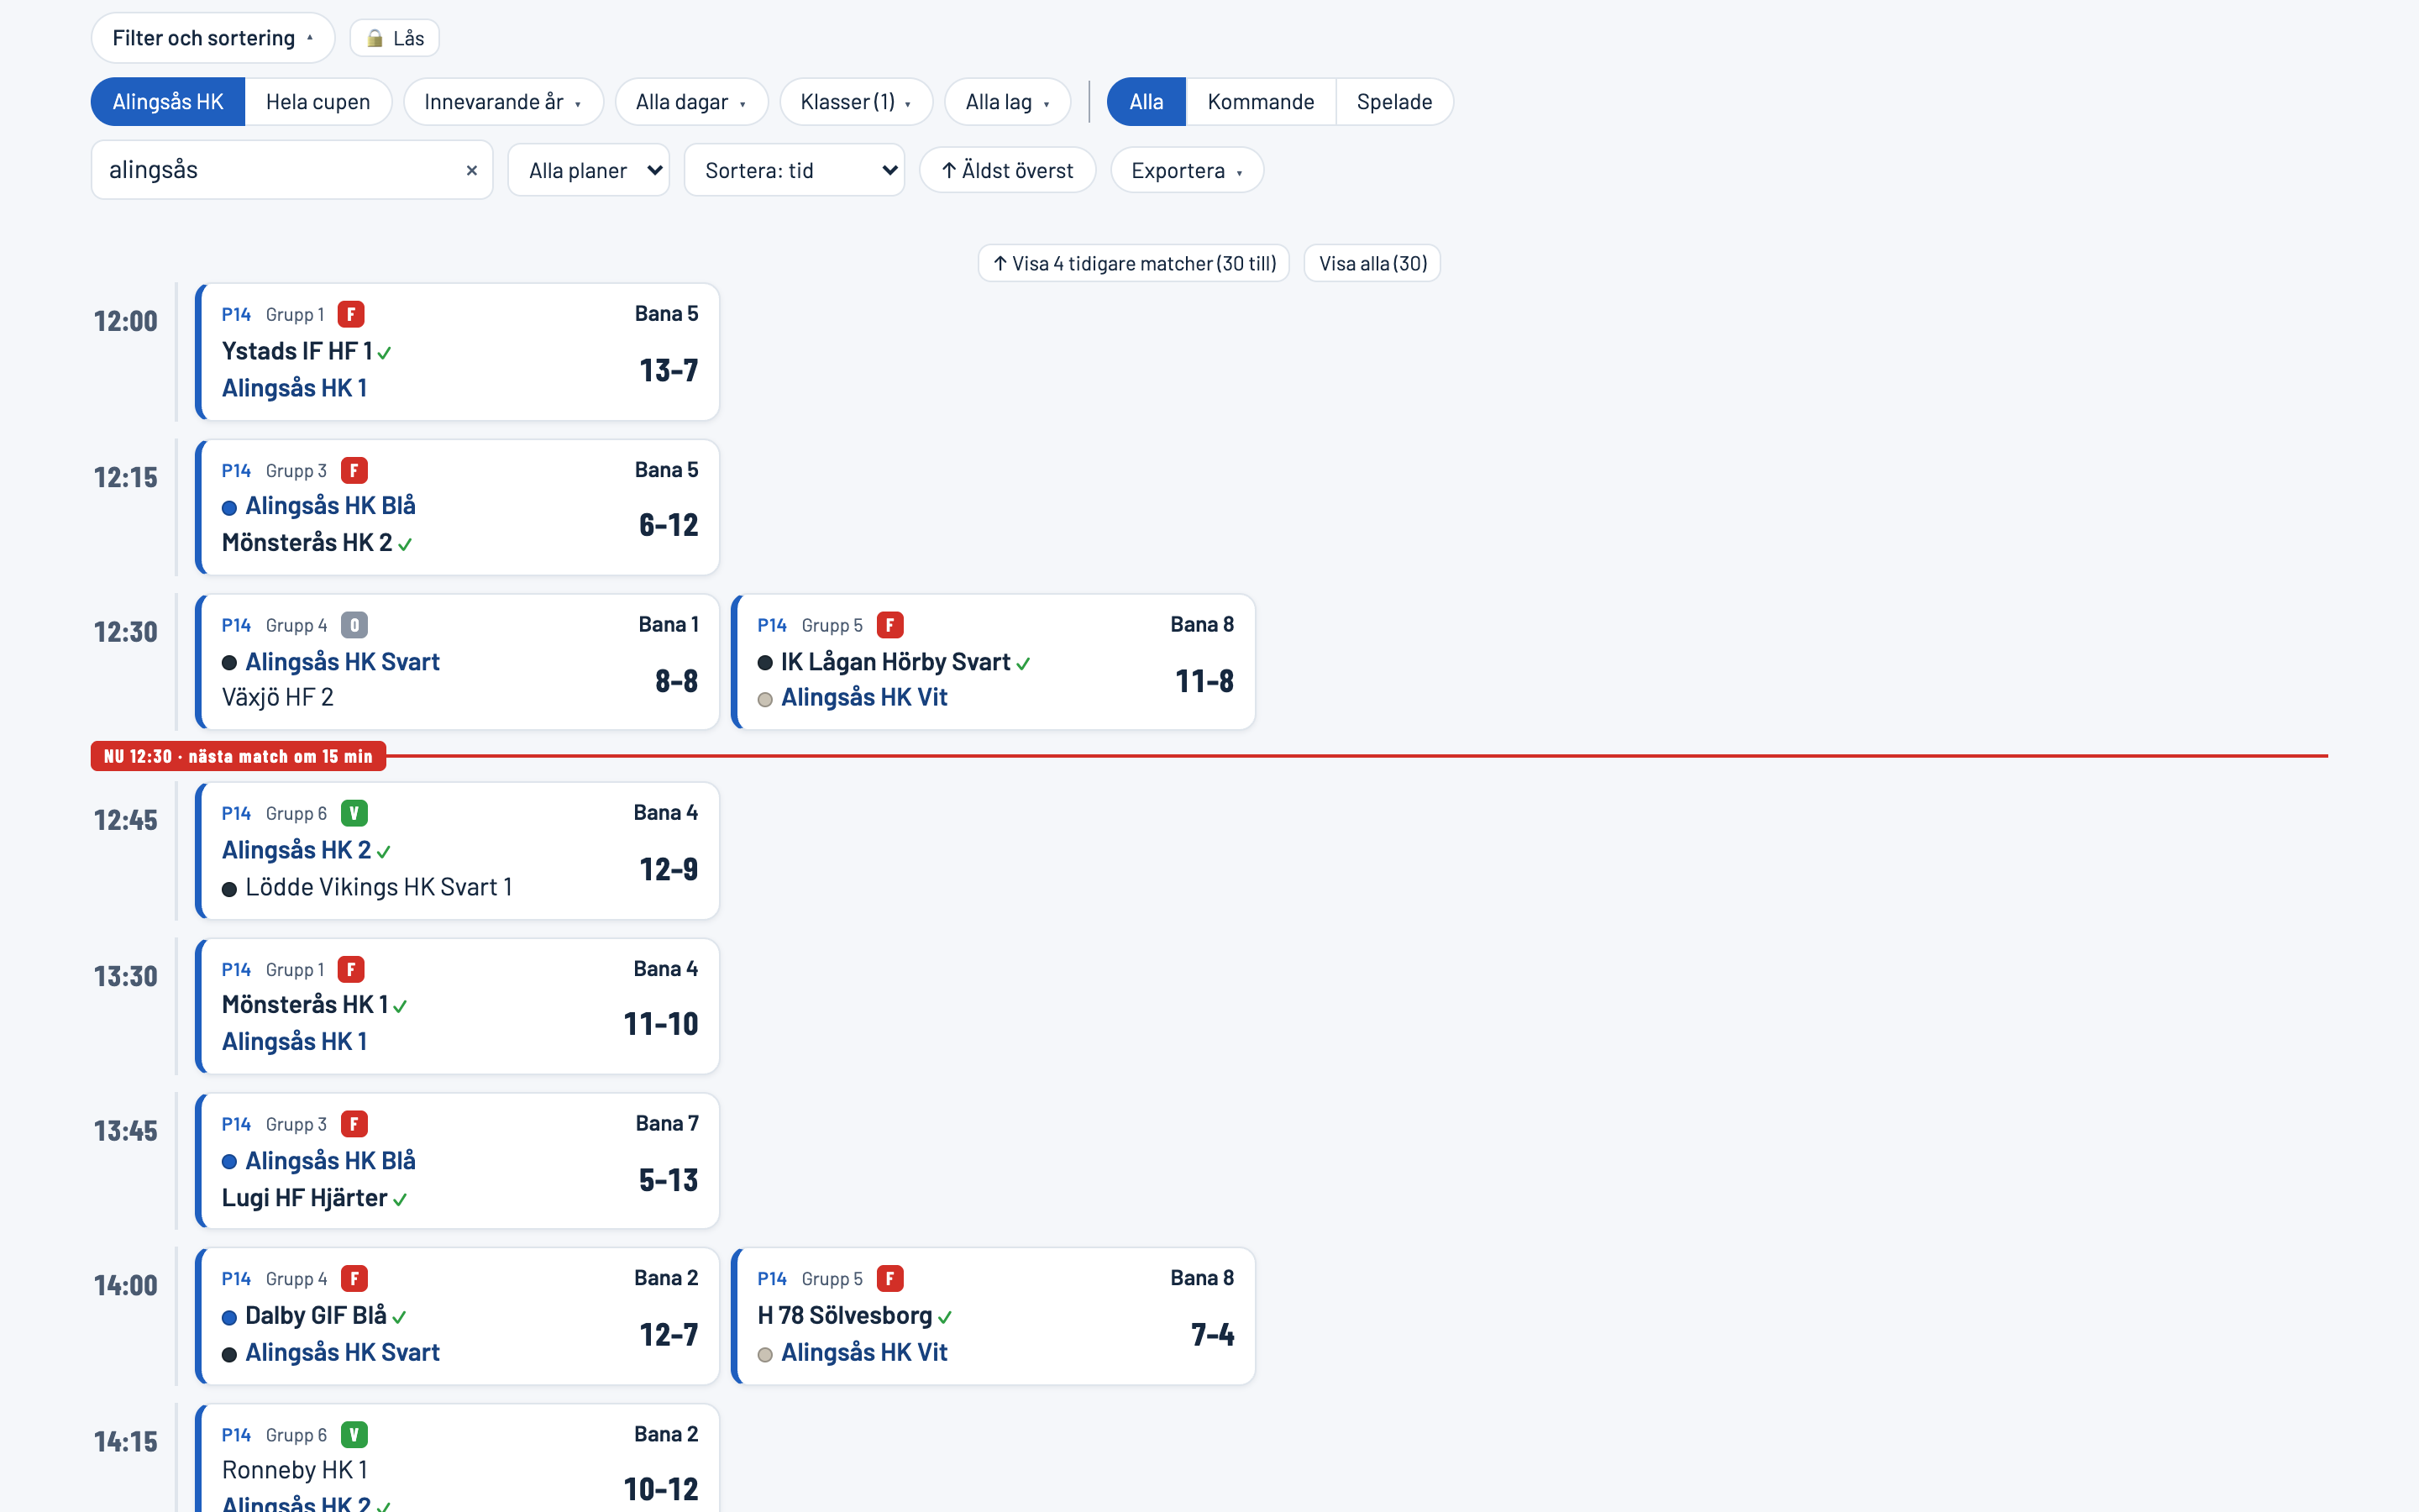Click F badge on Lugi HF Hjärter match

point(354,1124)
